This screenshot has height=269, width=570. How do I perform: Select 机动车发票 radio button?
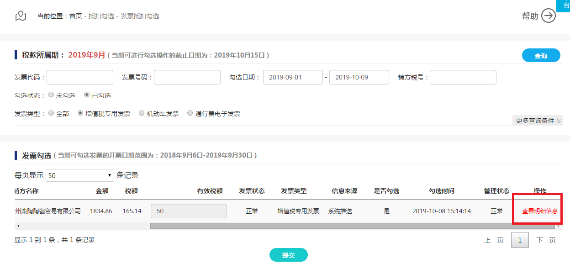click(x=142, y=113)
